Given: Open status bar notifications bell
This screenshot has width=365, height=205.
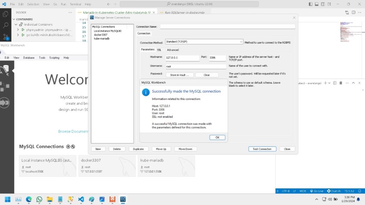Looking at the screenshot, I should pos(359,191).
